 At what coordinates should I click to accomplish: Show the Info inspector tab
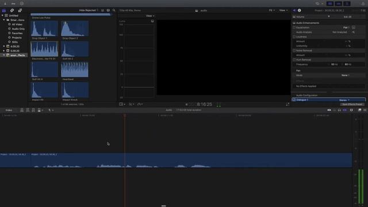pos(299,10)
